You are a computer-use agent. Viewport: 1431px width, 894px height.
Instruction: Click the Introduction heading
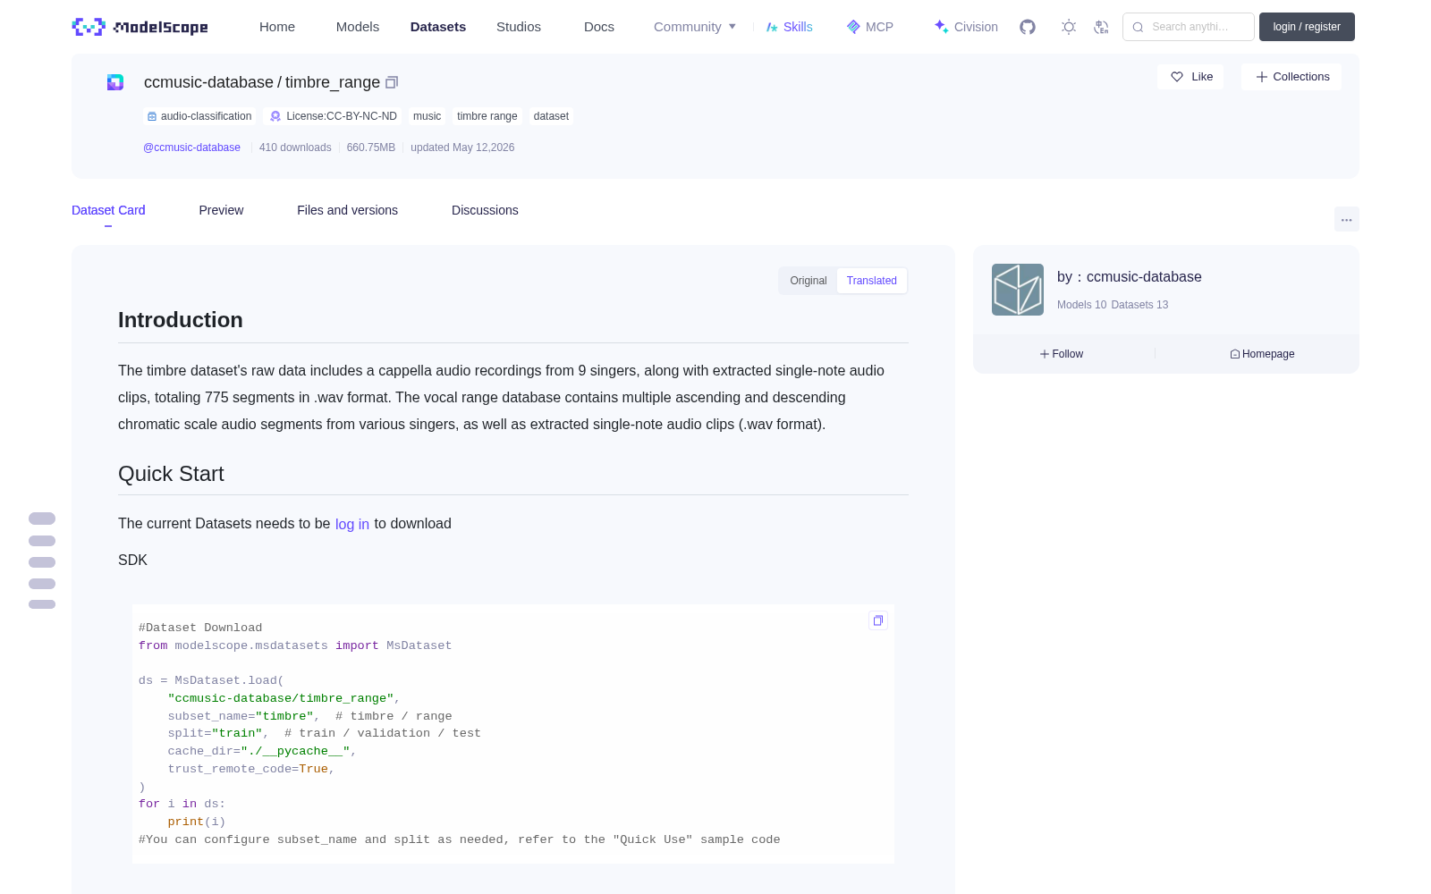[181, 320]
